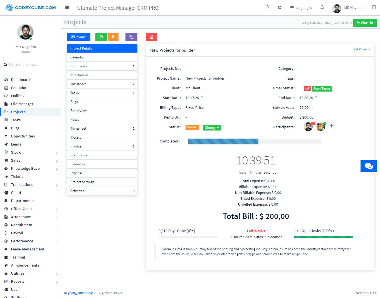Open the blue live chat bubble
The height and width of the screenshot is (298, 380).
coord(369,166)
